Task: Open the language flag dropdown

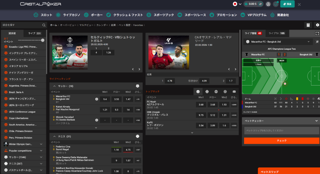Action: point(237,4)
